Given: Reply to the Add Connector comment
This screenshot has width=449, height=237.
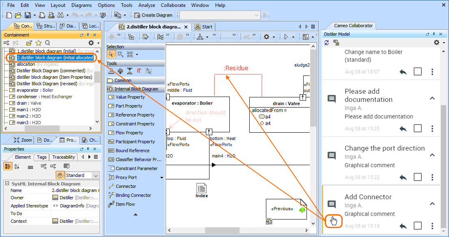Looking at the screenshot, I should 403,226.
